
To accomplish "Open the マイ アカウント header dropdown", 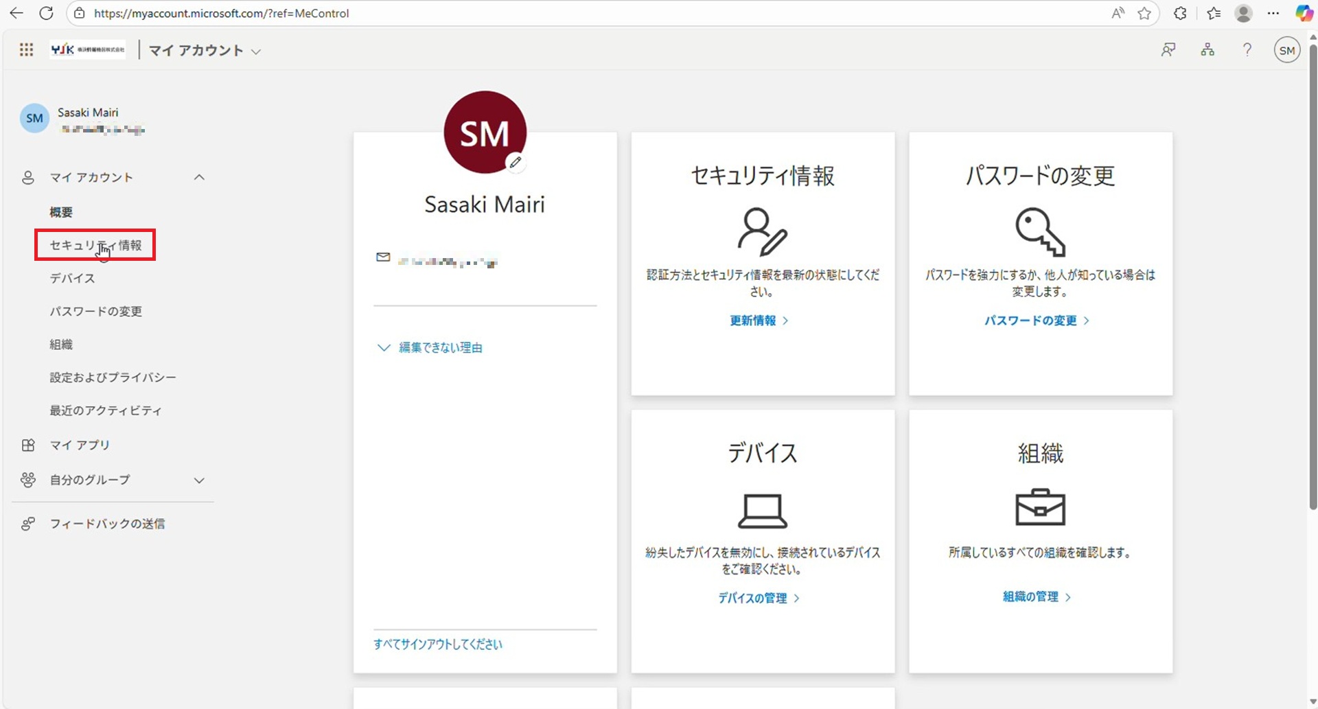I will [x=205, y=51].
